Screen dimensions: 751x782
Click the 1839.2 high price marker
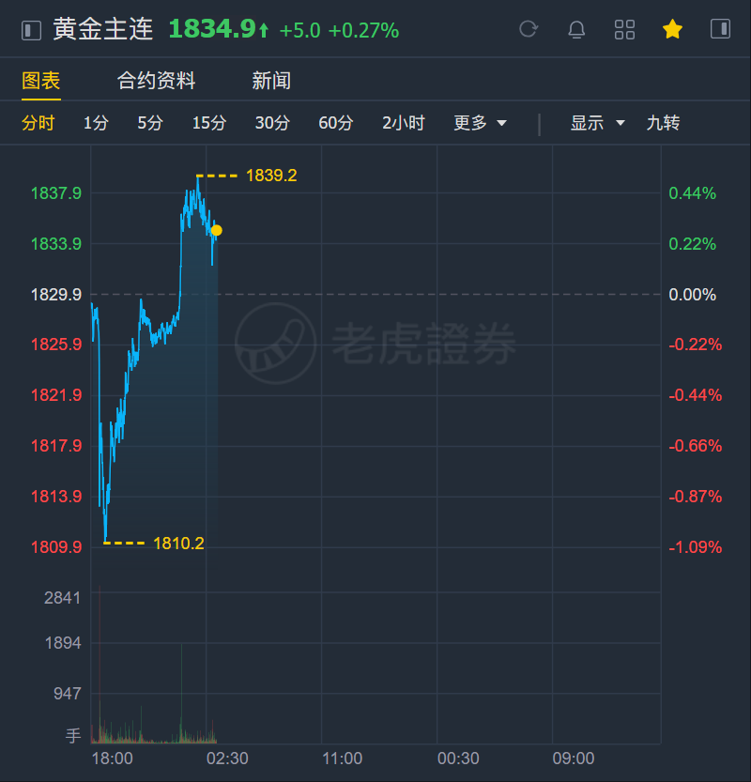pos(271,176)
